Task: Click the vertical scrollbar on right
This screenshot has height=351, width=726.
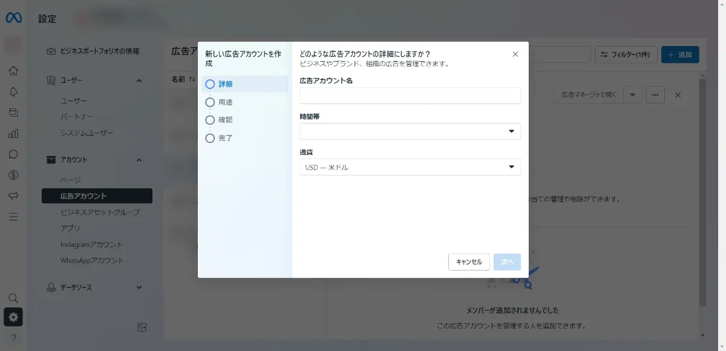Action: click(702, 192)
